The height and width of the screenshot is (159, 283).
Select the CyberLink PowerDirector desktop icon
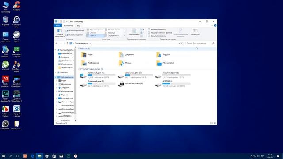click(17, 81)
